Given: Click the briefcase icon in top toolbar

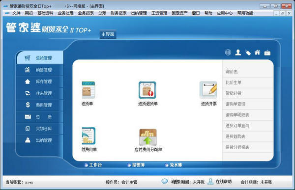Looking at the screenshot, I should click(267, 53).
